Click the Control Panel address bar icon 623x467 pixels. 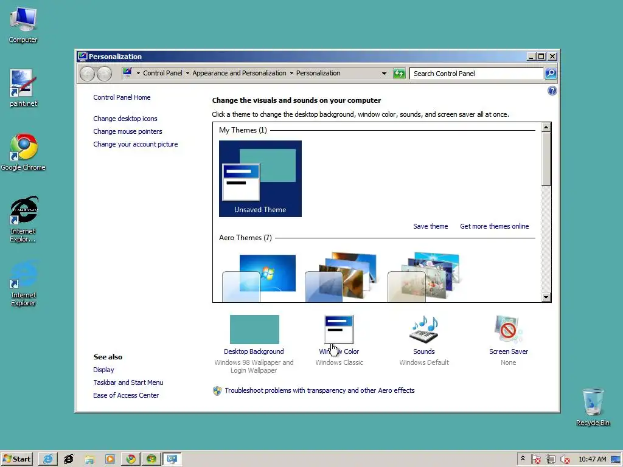[x=127, y=73]
